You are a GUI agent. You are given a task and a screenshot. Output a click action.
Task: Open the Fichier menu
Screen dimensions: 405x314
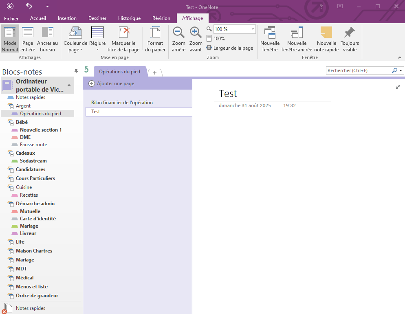[11, 18]
